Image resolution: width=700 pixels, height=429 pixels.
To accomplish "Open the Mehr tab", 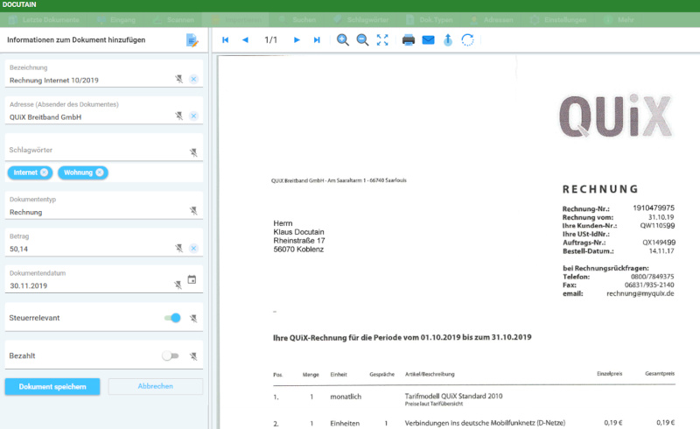I will [619, 19].
